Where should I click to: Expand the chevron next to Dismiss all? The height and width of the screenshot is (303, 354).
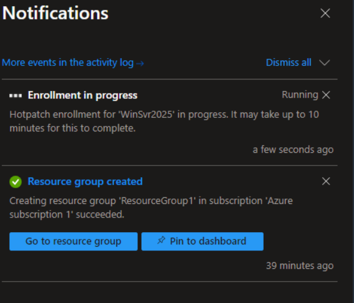click(x=325, y=62)
